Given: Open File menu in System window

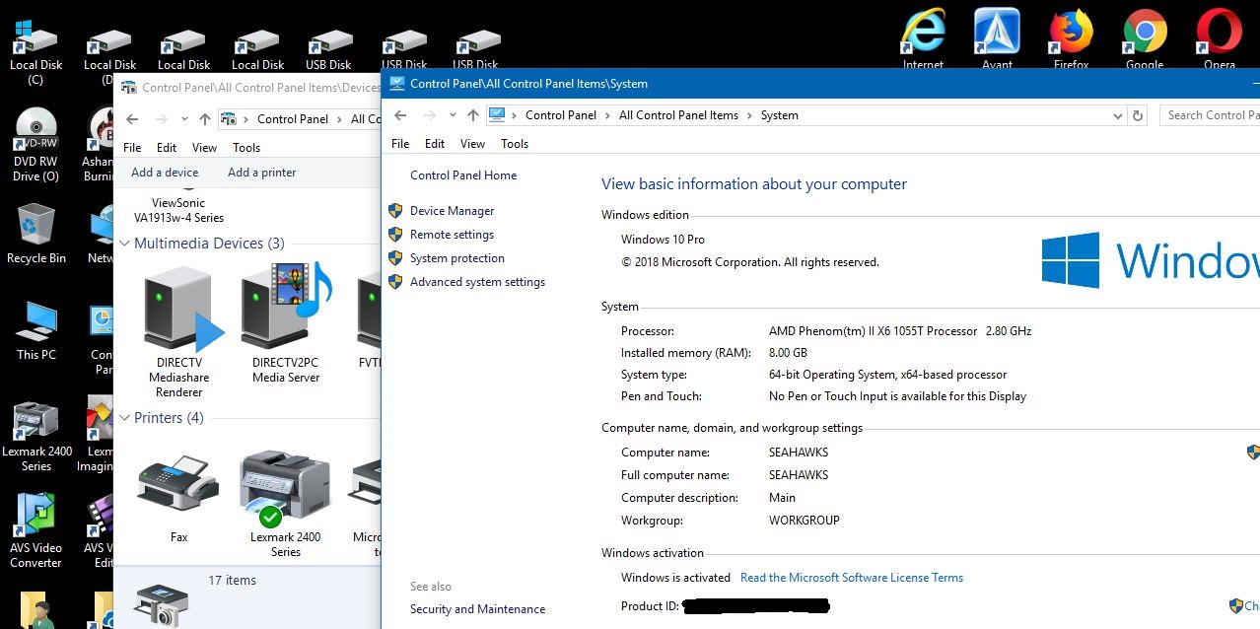Looking at the screenshot, I should coord(400,144).
